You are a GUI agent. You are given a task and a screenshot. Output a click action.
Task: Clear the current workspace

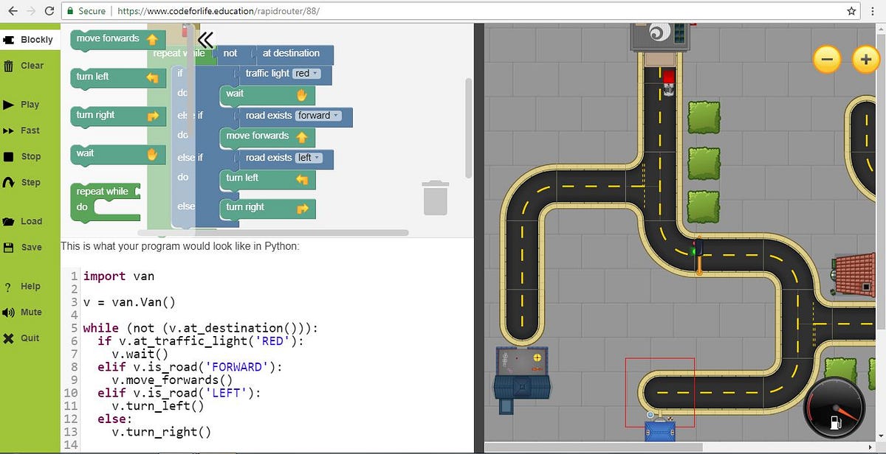coord(26,65)
